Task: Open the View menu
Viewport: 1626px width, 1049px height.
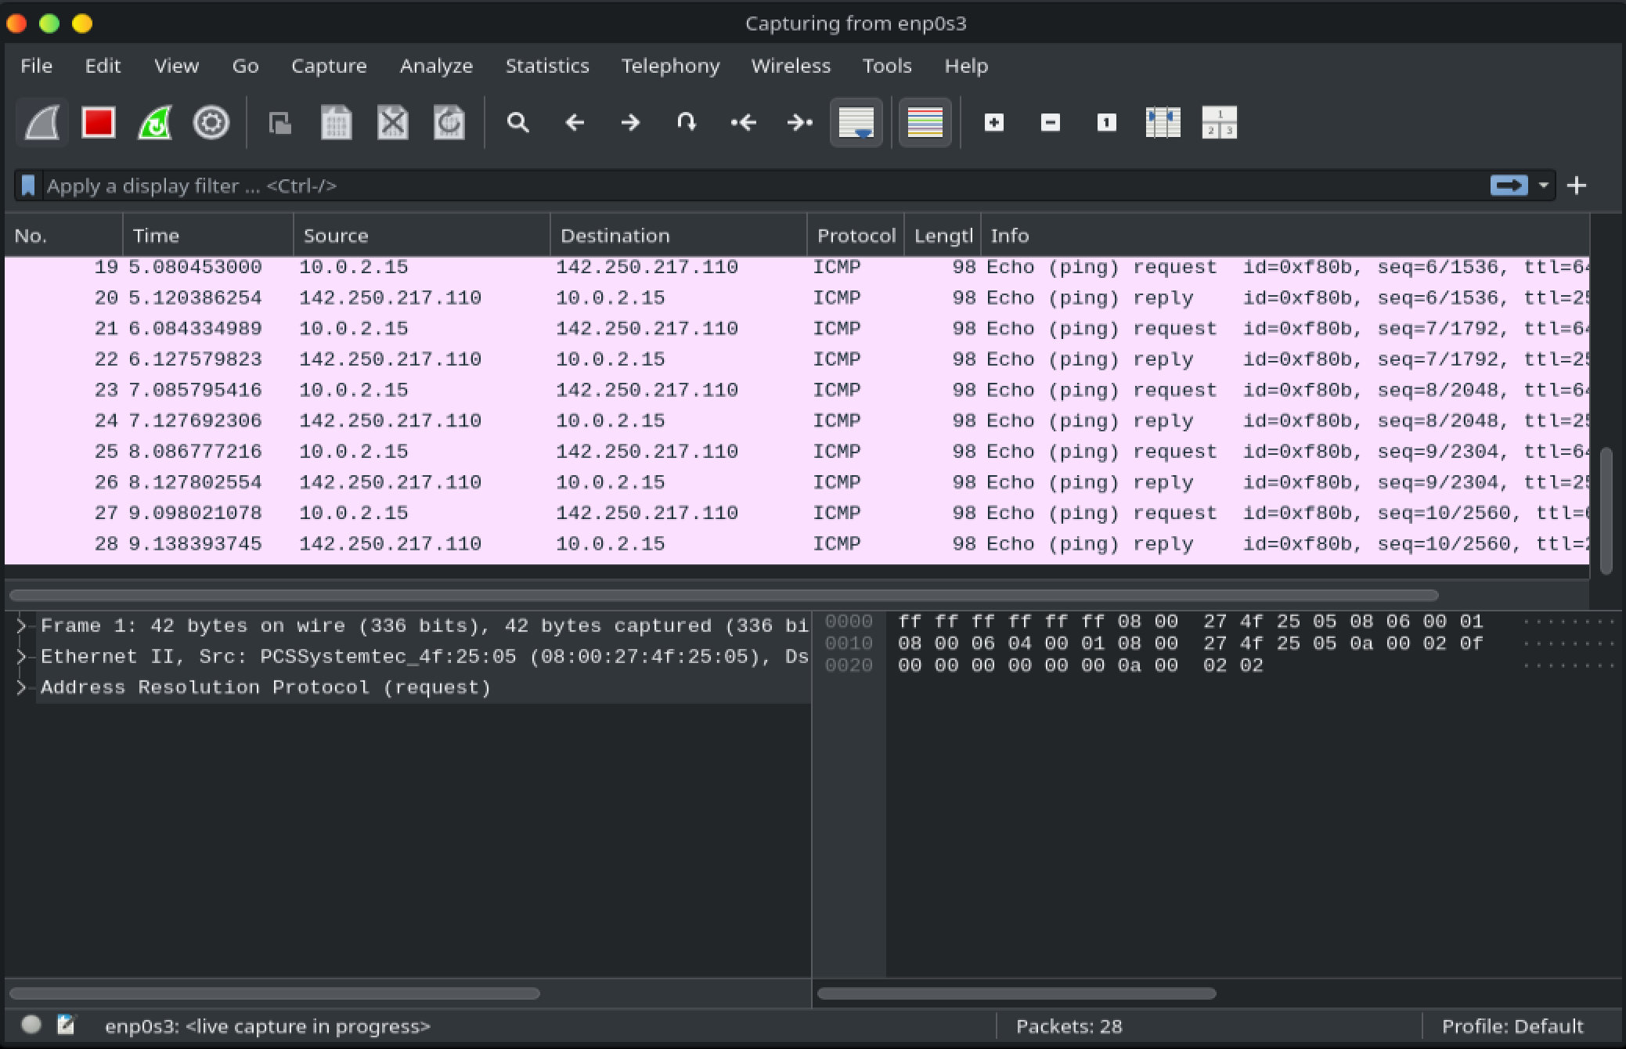Action: coord(176,66)
